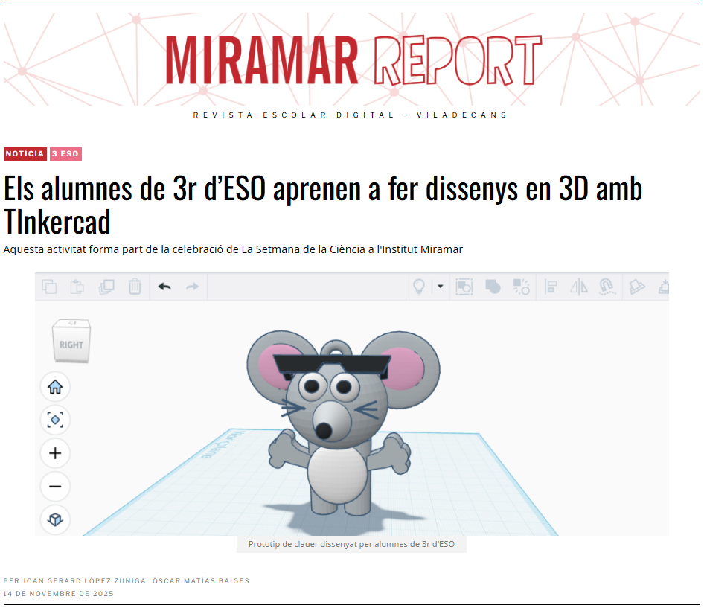Switch to orthographic view cube icon
Screen dimensions: 704x608
click(55, 519)
